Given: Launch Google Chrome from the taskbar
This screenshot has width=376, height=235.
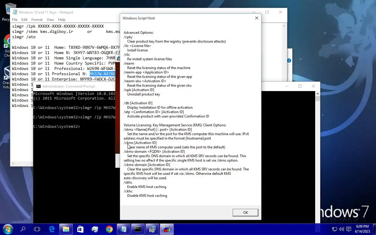Looking at the screenshot, I should (109, 229).
